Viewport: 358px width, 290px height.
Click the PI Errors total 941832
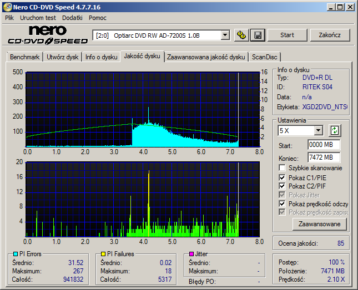pyautogui.click(x=73, y=279)
